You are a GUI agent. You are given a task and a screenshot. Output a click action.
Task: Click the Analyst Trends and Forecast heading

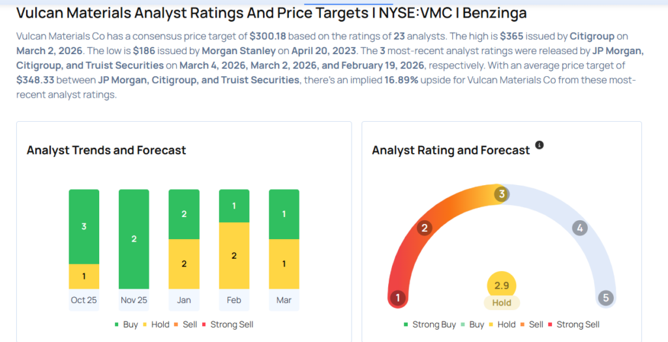tap(106, 150)
